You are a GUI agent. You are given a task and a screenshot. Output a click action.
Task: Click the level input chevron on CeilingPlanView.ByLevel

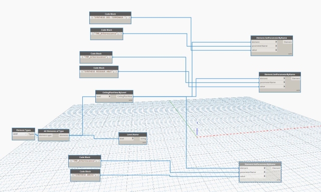109,96
